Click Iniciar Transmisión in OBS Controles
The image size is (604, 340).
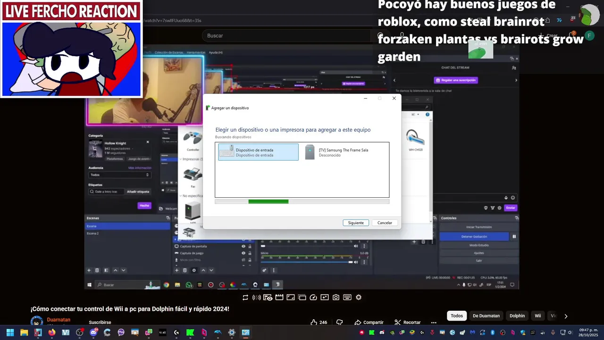pyautogui.click(x=479, y=227)
